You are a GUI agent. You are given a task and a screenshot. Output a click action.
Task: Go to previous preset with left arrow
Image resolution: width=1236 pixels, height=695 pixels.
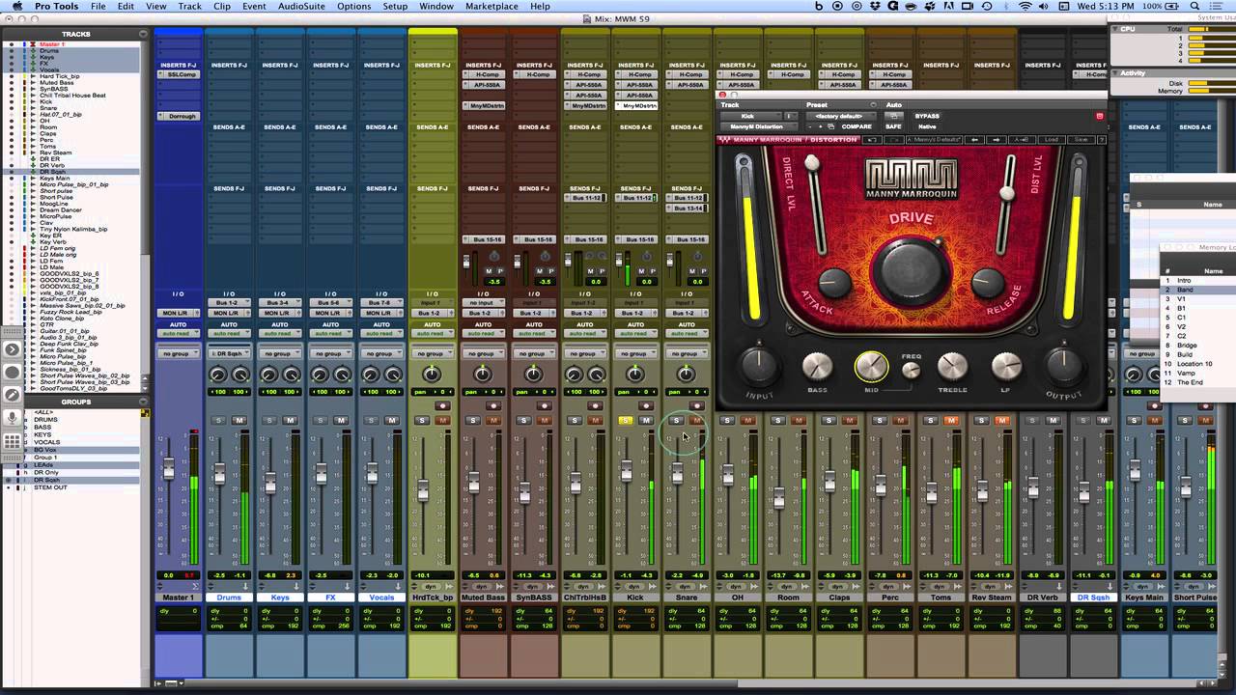pyautogui.click(x=974, y=140)
